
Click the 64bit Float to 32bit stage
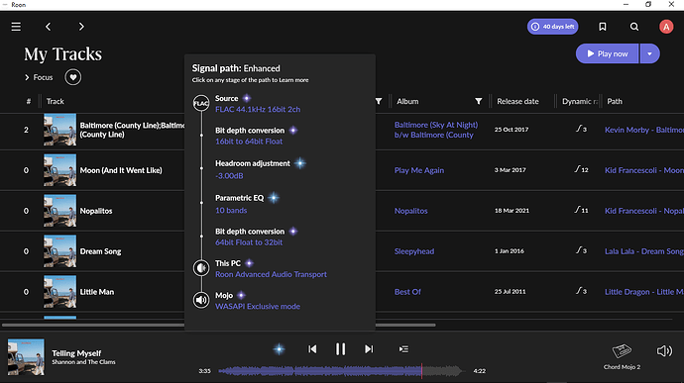tap(249, 242)
